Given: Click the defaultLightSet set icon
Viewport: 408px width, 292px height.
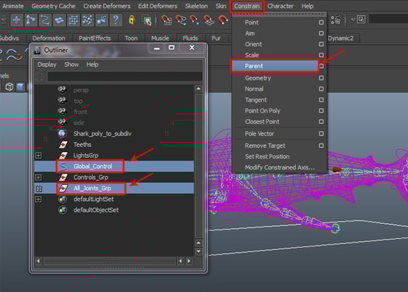Looking at the screenshot, I should click(x=63, y=199).
